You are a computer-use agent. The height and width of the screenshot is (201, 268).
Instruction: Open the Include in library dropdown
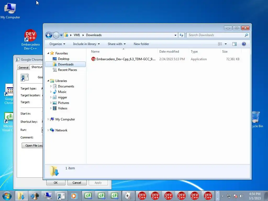86,44
